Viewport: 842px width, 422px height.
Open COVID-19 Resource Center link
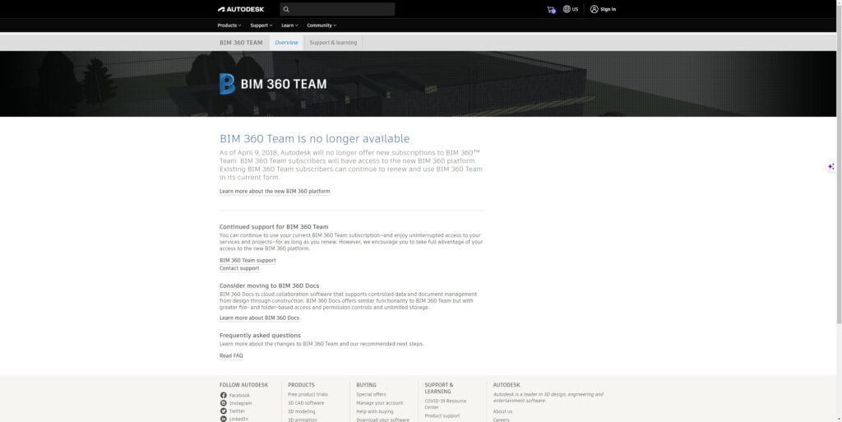tap(445, 404)
